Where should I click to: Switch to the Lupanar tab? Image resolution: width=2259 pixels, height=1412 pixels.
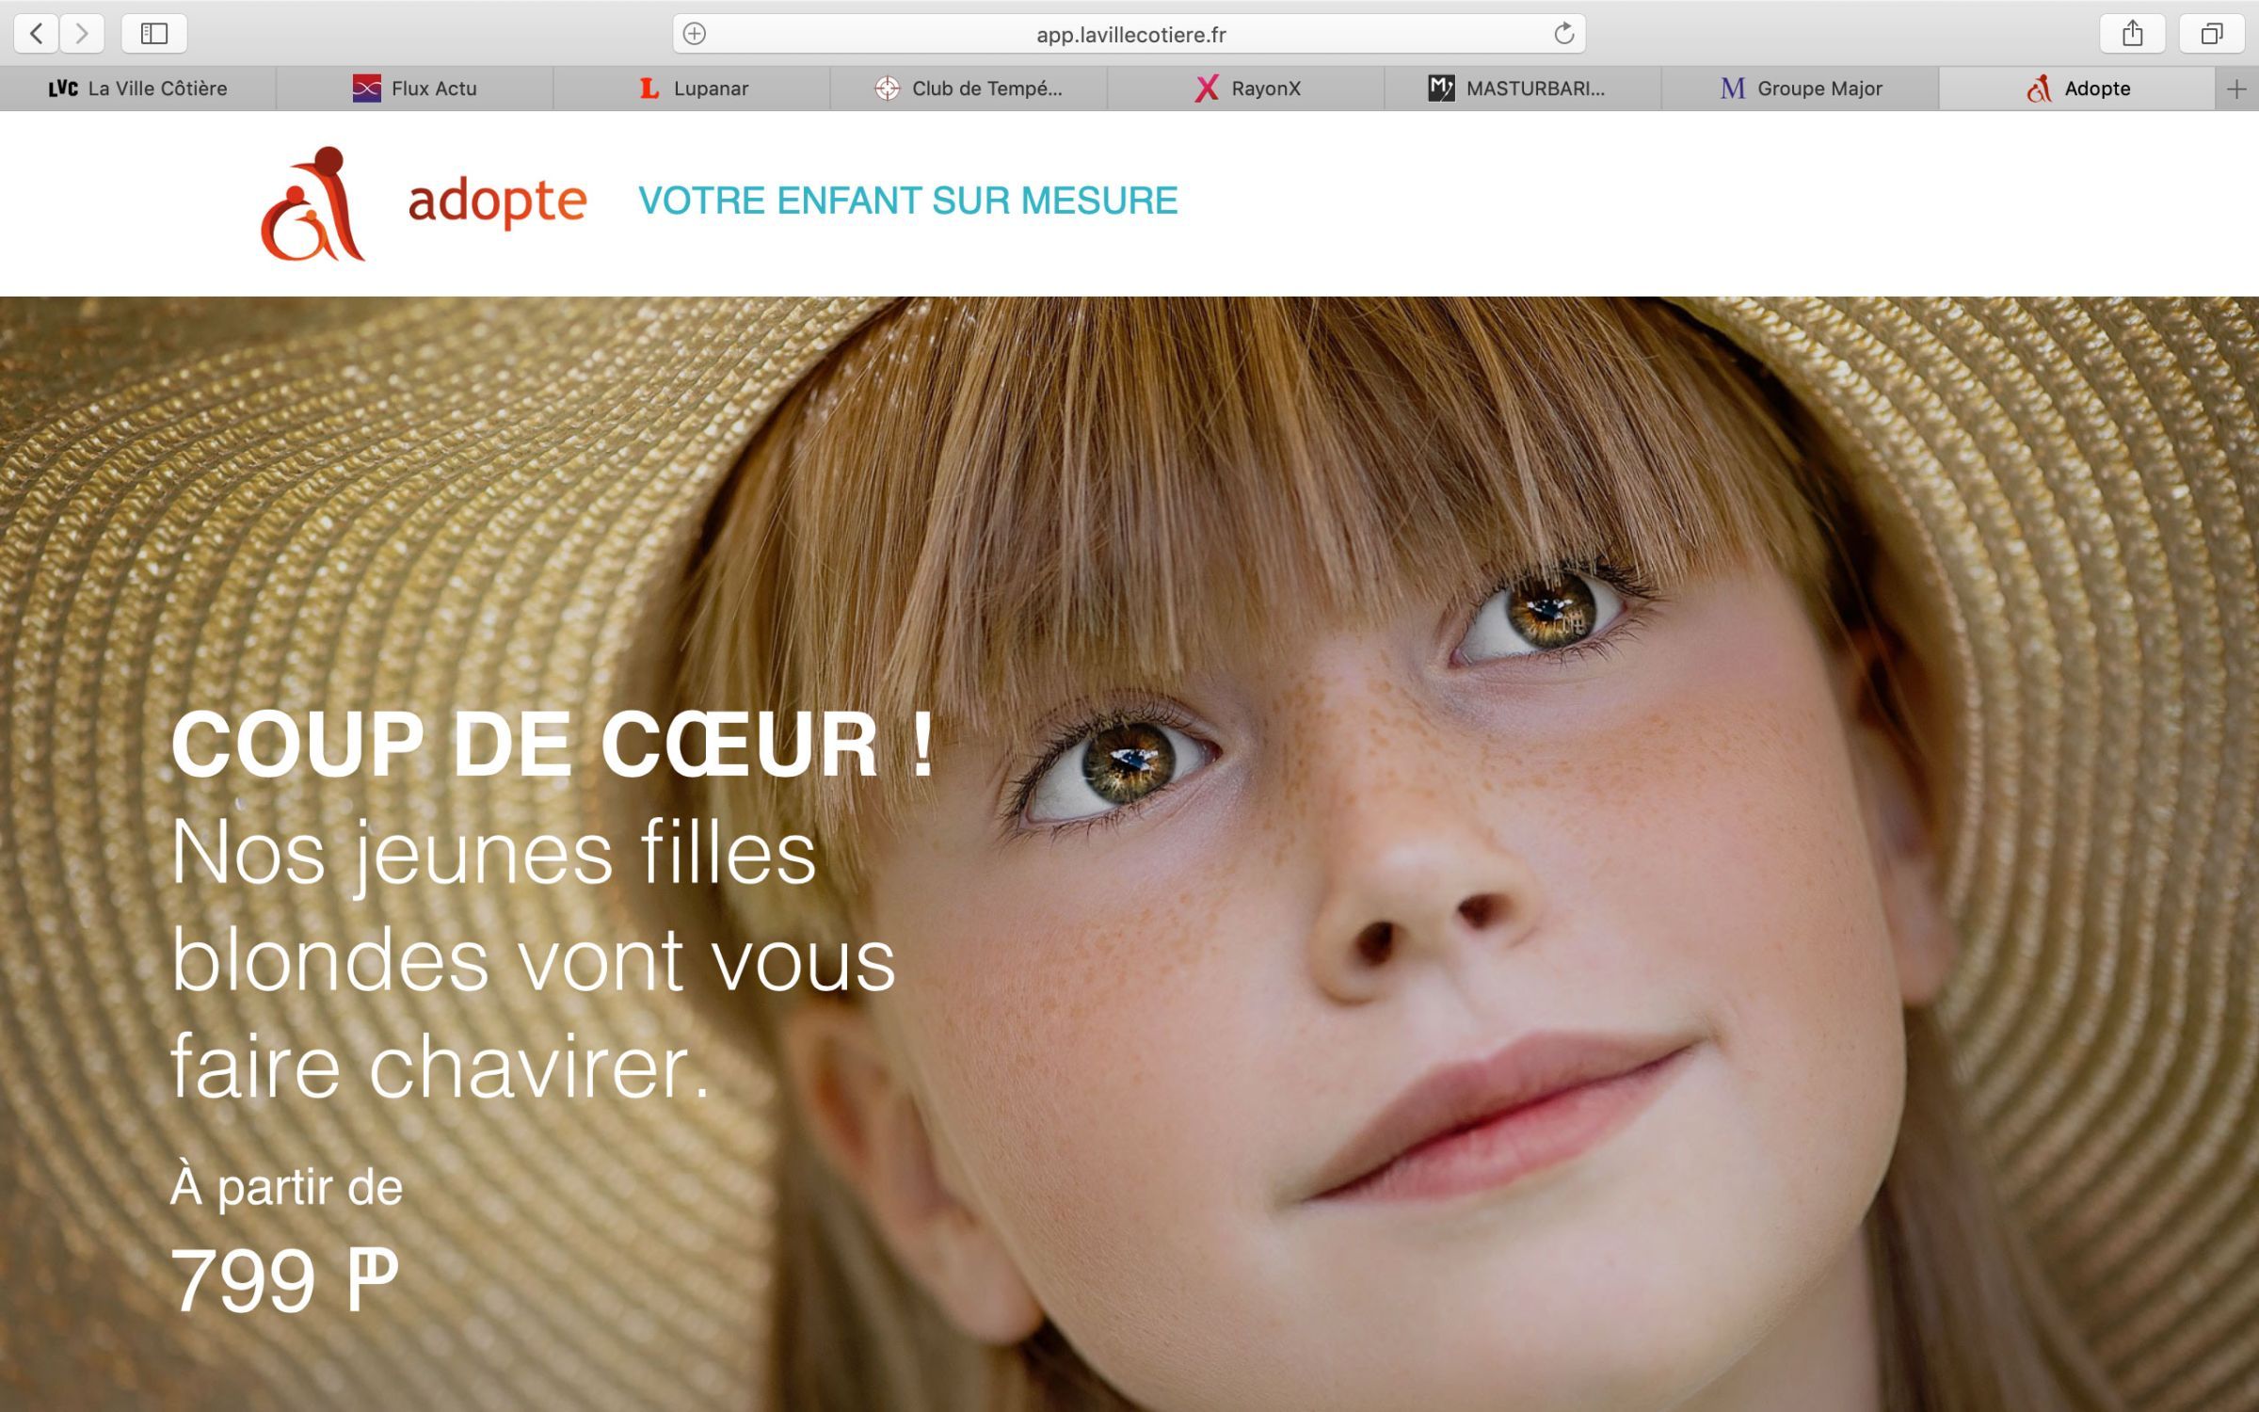tap(692, 88)
